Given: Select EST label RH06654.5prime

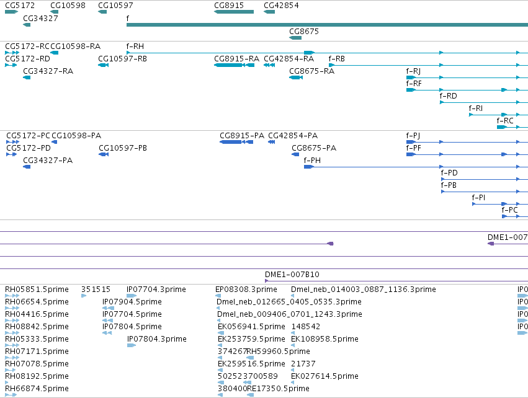Looking at the screenshot, I should (37, 302).
